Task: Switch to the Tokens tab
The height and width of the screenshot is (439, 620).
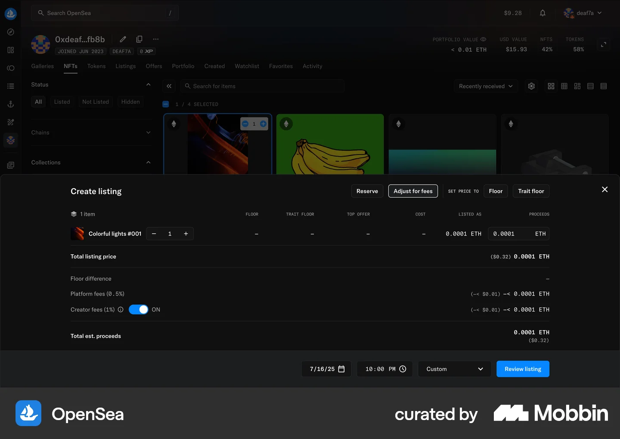Action: click(x=96, y=66)
